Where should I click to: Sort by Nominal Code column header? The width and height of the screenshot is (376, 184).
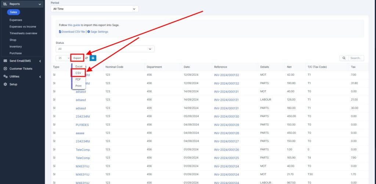[x=115, y=67]
